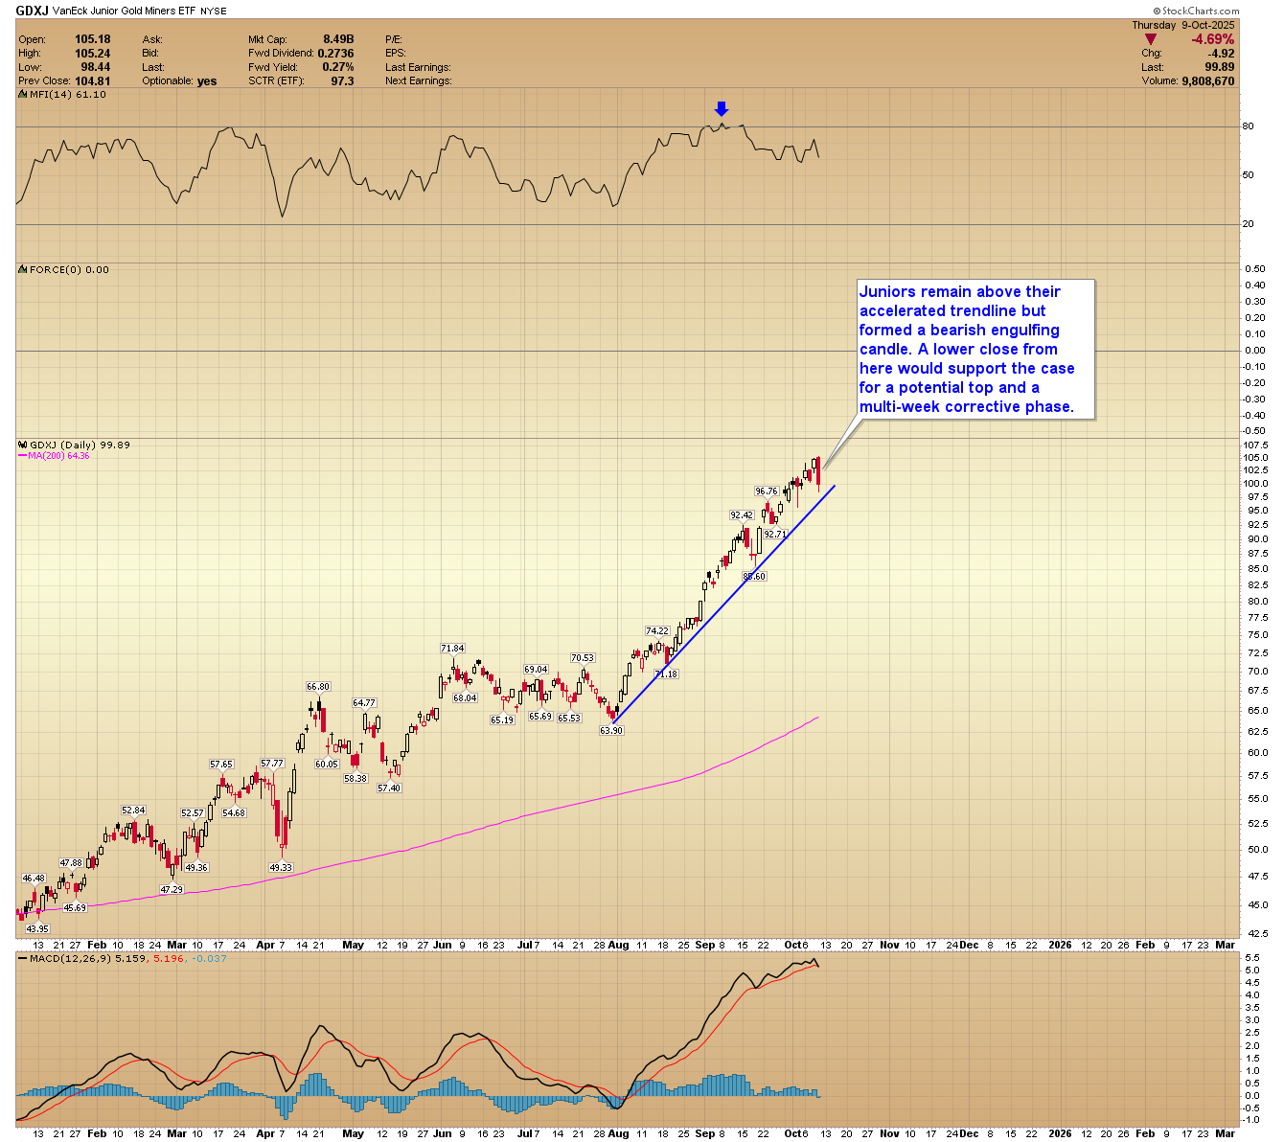Click the red down-triangle change indicator
The image size is (1284, 1142).
coord(1151,39)
